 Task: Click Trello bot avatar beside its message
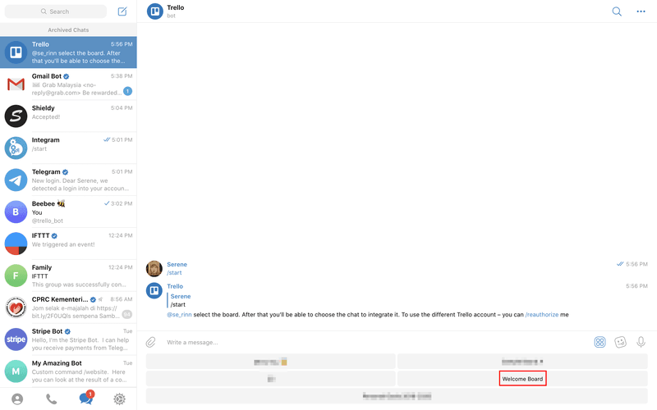(x=154, y=290)
